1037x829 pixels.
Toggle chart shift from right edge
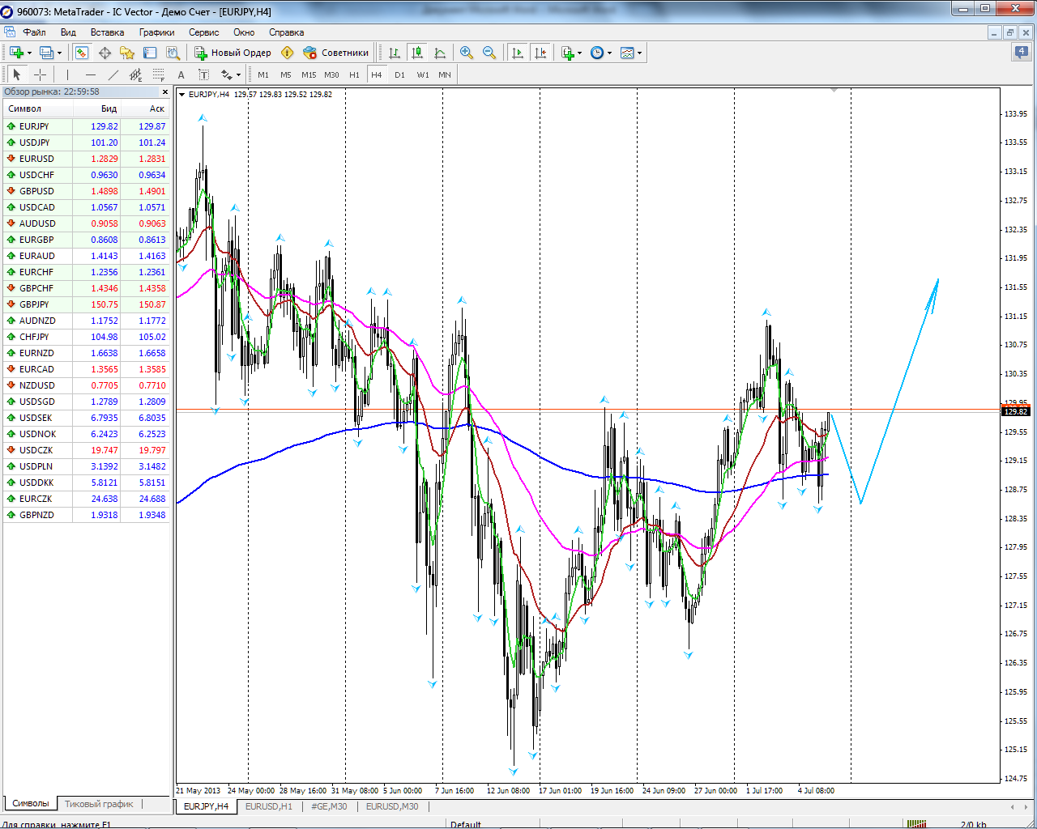tap(540, 53)
